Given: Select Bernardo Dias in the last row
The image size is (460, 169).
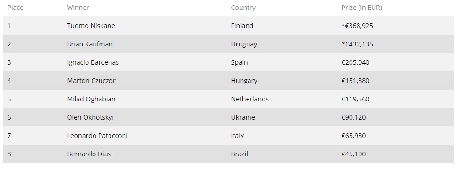Looking at the screenshot, I should (x=89, y=154).
